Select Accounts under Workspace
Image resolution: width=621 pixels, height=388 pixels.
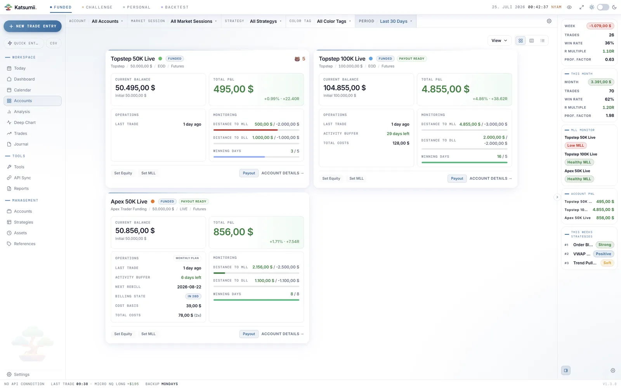pos(33,101)
